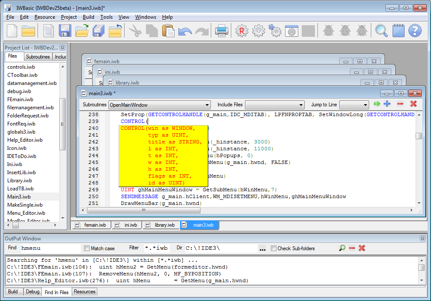Click the Save floppy disk toolbar icon
This screenshot has height=301, width=431.
click(64, 31)
